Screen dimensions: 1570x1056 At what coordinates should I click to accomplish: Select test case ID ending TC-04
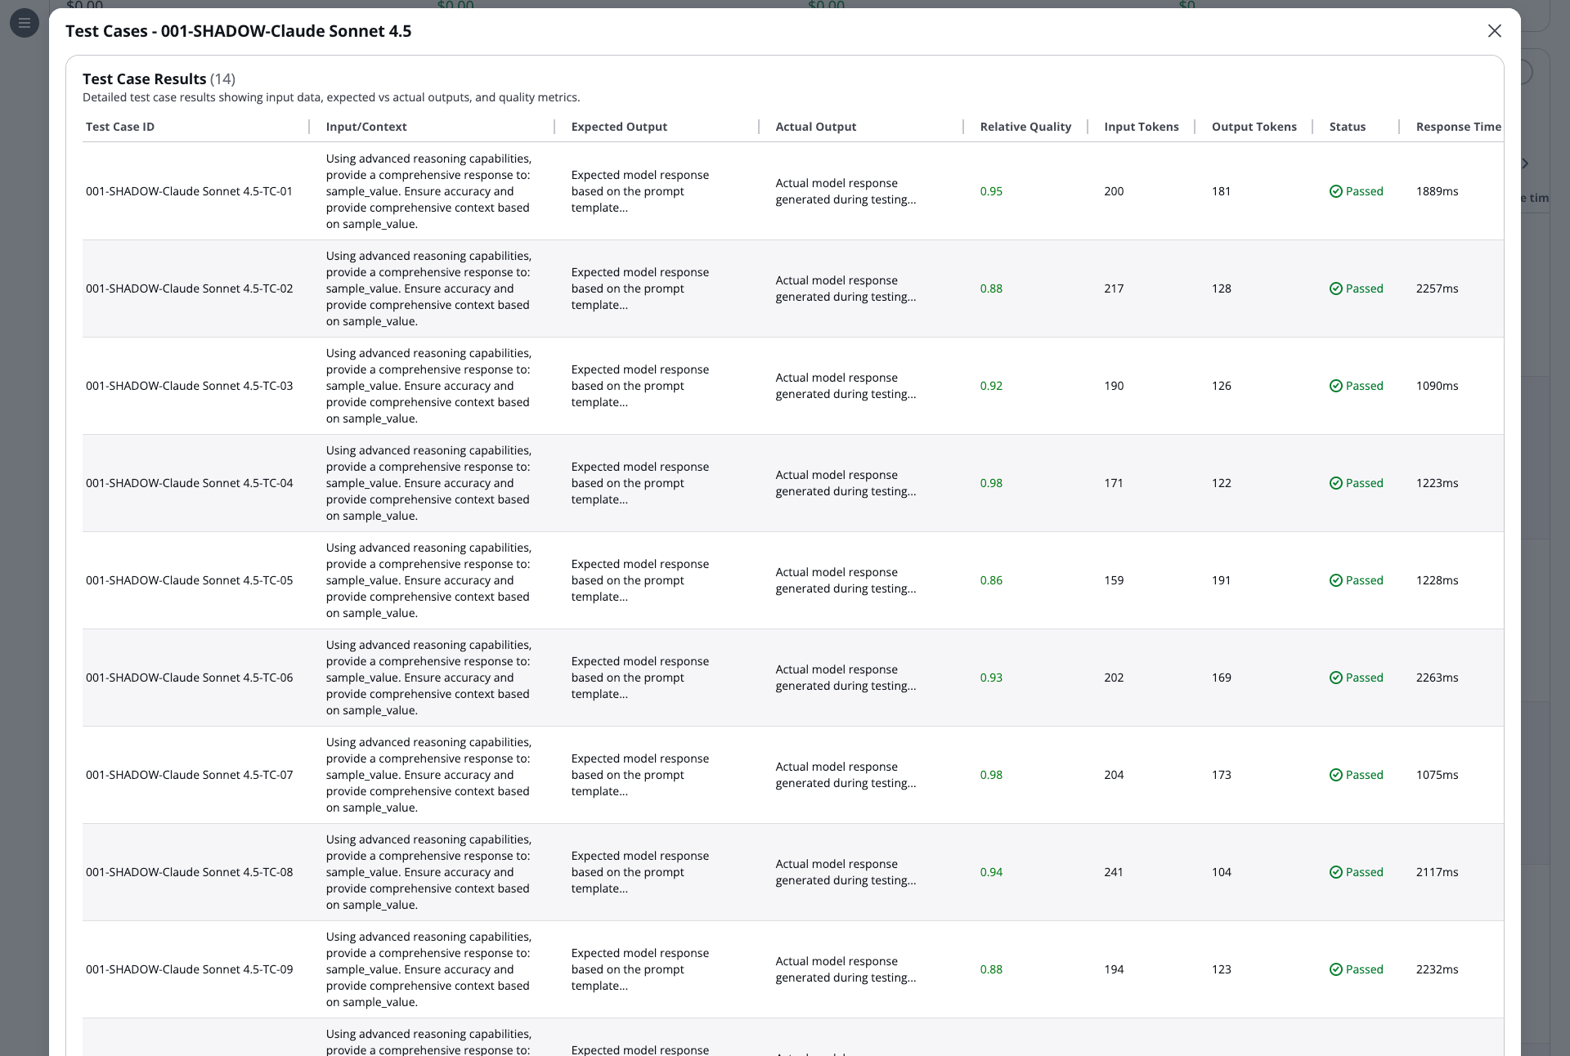click(x=189, y=483)
